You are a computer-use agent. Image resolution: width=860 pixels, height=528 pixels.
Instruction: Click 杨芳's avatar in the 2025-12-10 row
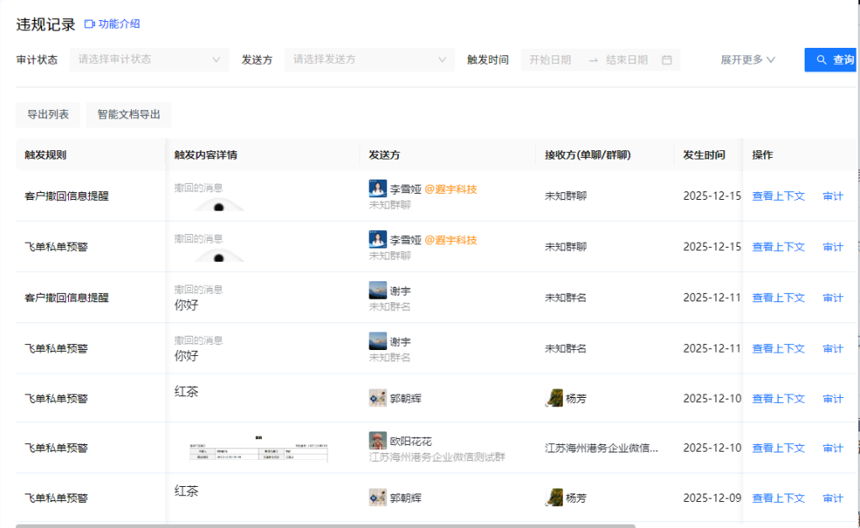tap(554, 399)
